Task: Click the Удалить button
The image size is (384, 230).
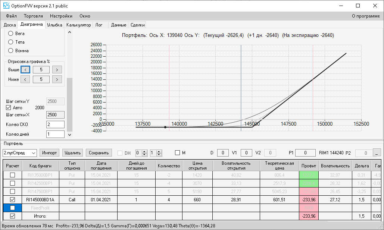Action: click(72, 153)
